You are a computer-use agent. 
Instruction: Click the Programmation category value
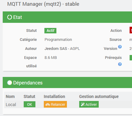tap(58, 40)
